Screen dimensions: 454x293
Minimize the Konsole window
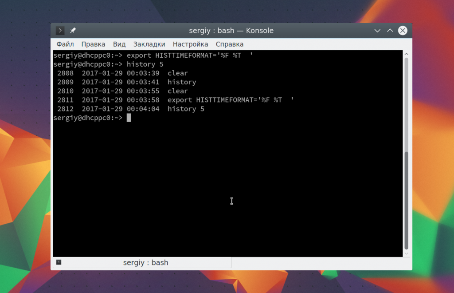377,31
